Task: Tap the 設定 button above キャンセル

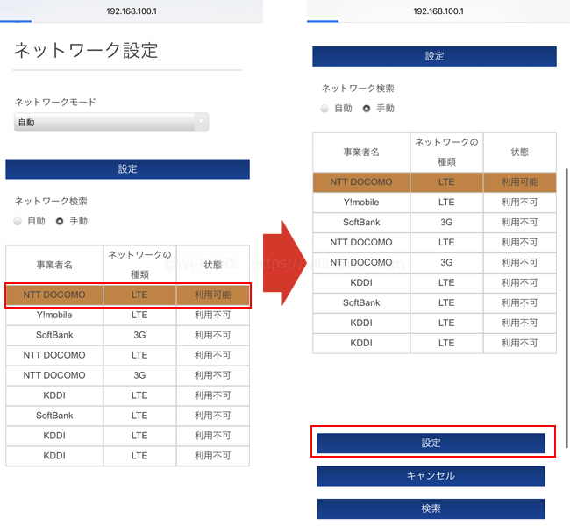Action: pos(431,443)
